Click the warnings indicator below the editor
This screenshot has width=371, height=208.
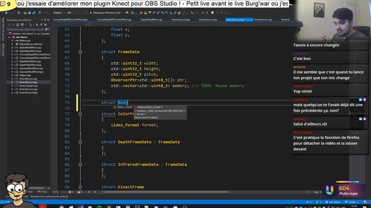click(79, 192)
